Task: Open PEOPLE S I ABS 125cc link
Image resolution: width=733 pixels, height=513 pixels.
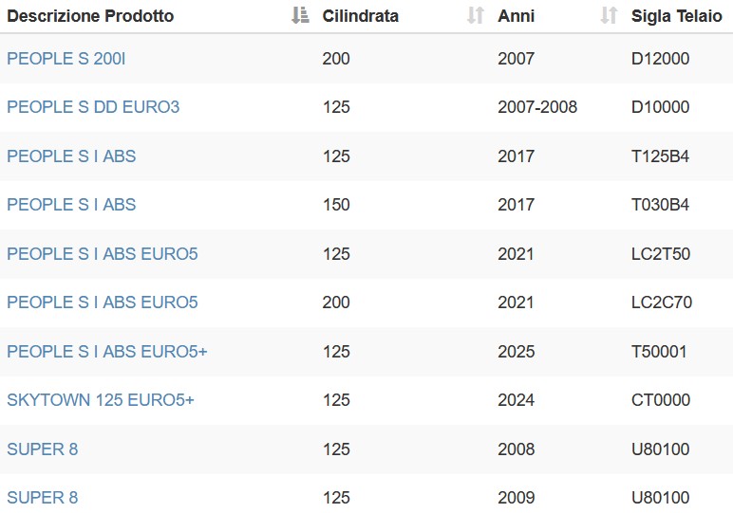Action: [x=71, y=156]
